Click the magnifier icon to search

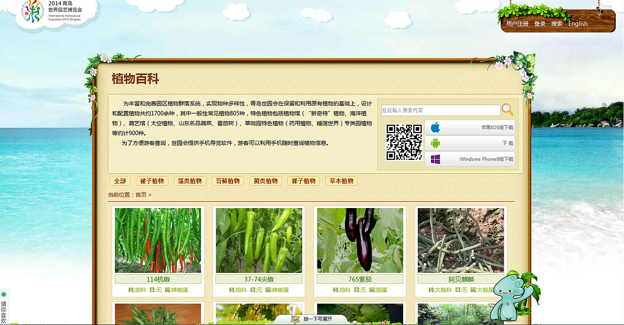click(507, 110)
